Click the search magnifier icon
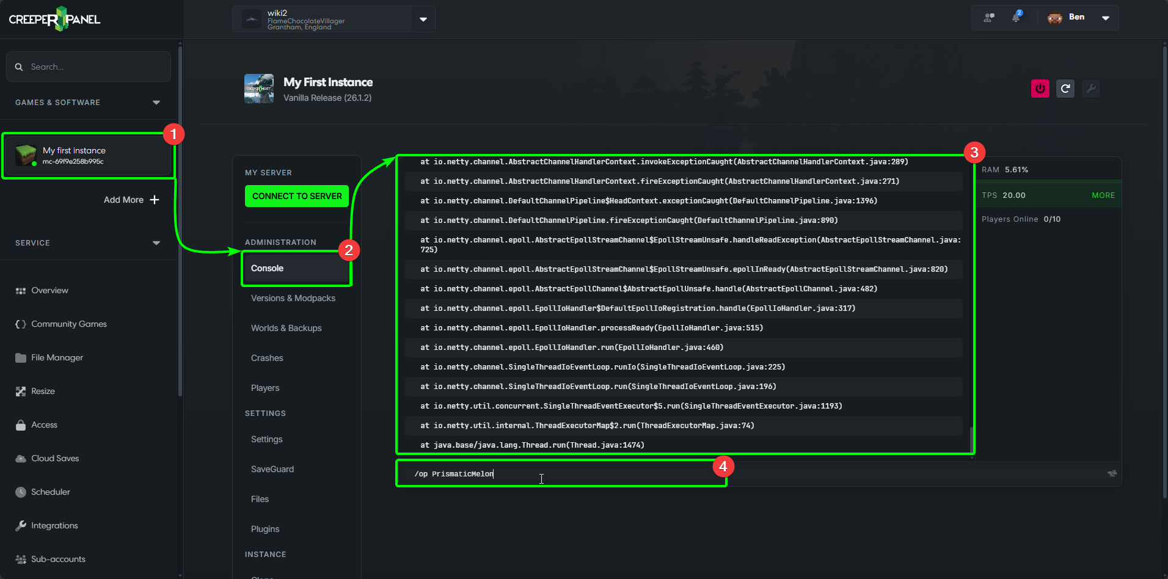Image resolution: width=1168 pixels, height=579 pixels. pos(19,67)
